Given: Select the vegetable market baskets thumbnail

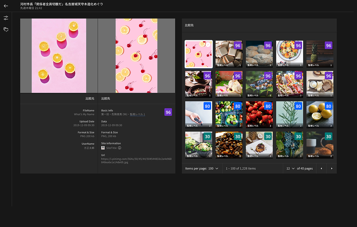Looking at the screenshot, I should tap(229, 115).
